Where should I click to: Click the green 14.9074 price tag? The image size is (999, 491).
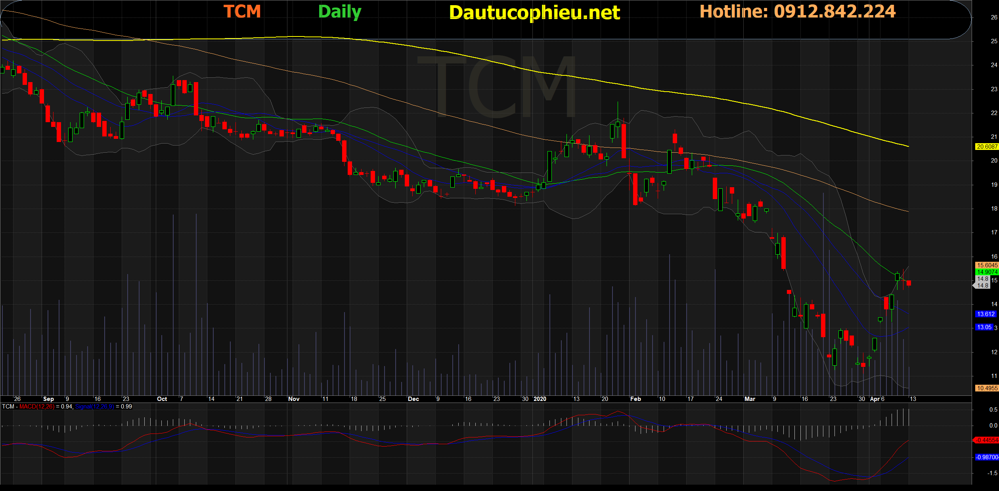(986, 272)
